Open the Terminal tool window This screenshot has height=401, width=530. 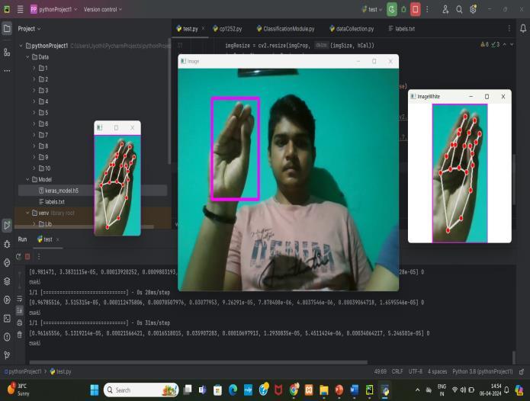pyautogui.click(x=7, y=318)
